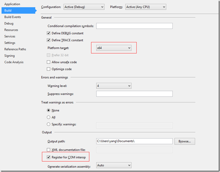
Task: Open the Application properties tab
Action: pos(12,4)
